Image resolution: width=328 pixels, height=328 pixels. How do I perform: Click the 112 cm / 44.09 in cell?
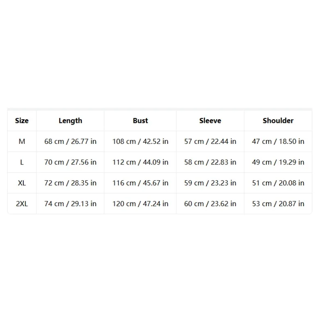140,162
